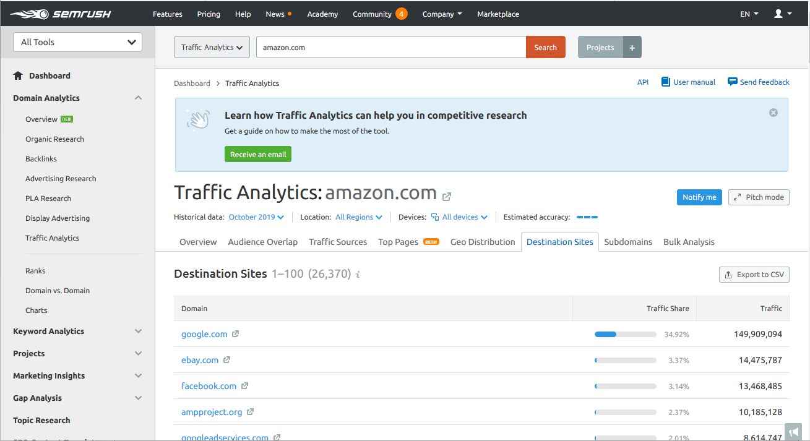Open the User manual book icon
This screenshot has height=441, width=810.
[x=666, y=82]
